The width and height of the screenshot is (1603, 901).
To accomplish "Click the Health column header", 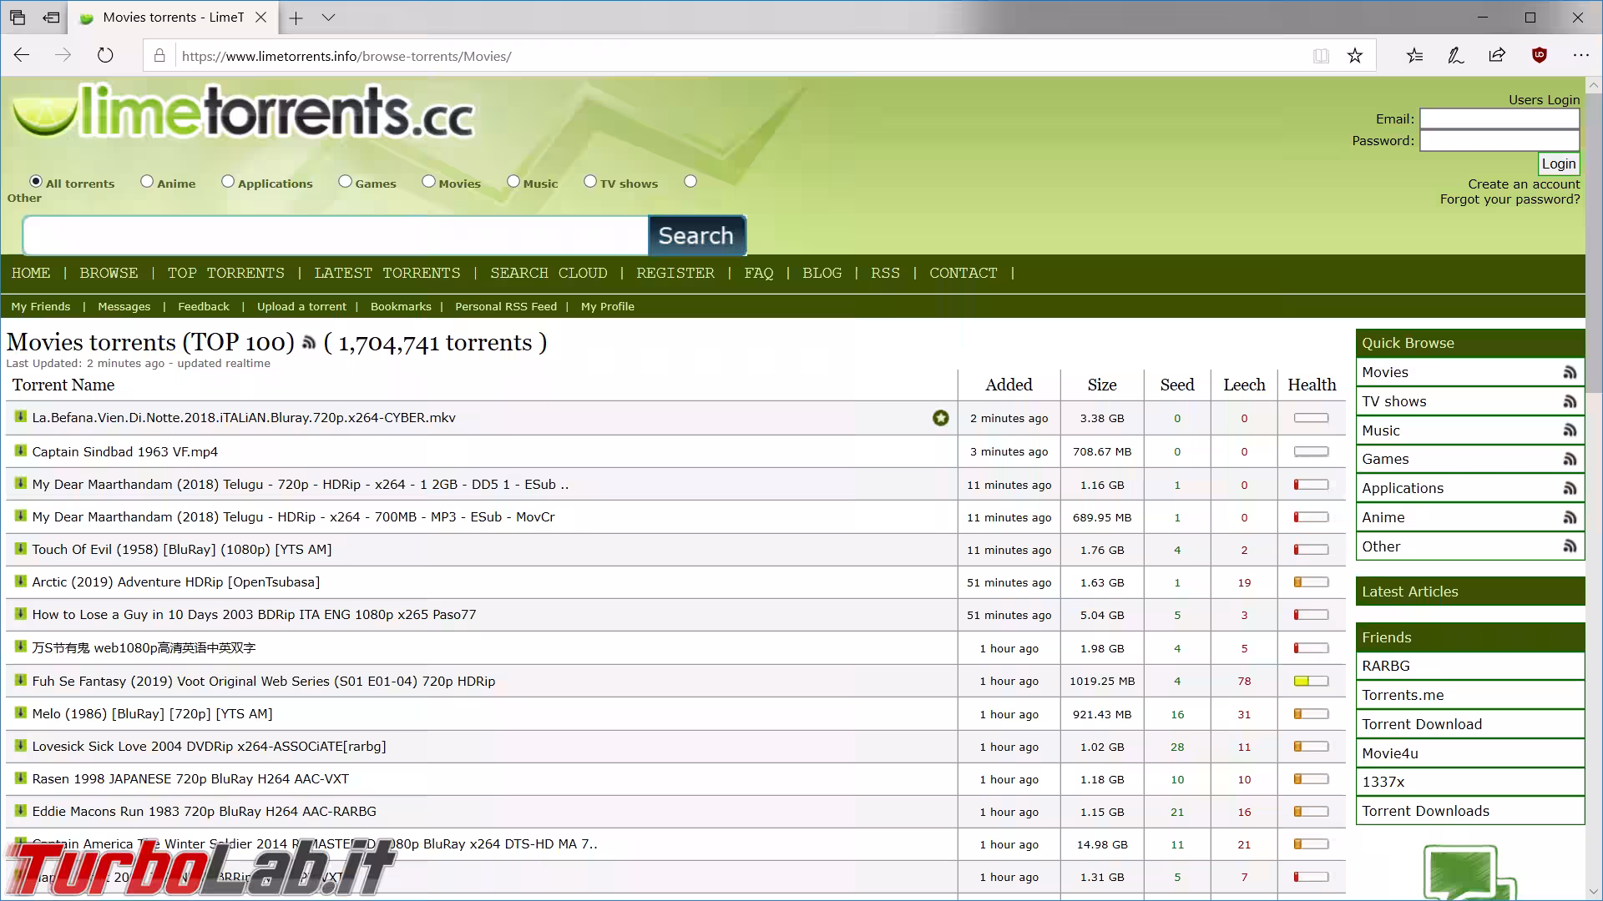I will [1312, 385].
